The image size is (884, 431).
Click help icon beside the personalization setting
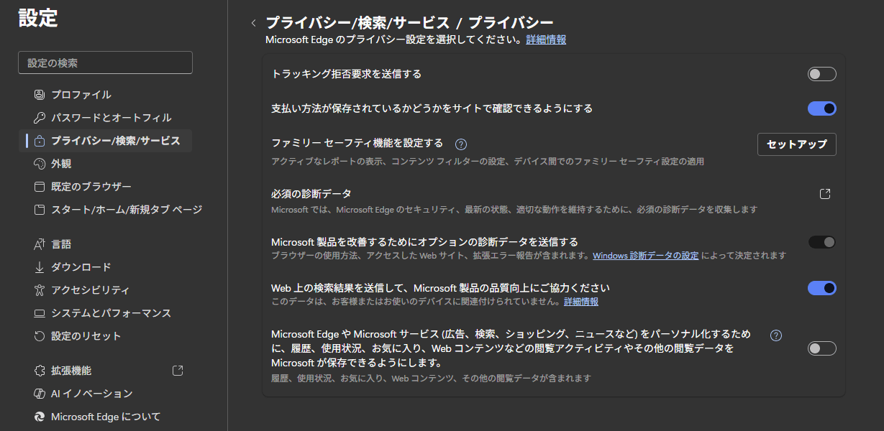[775, 335]
